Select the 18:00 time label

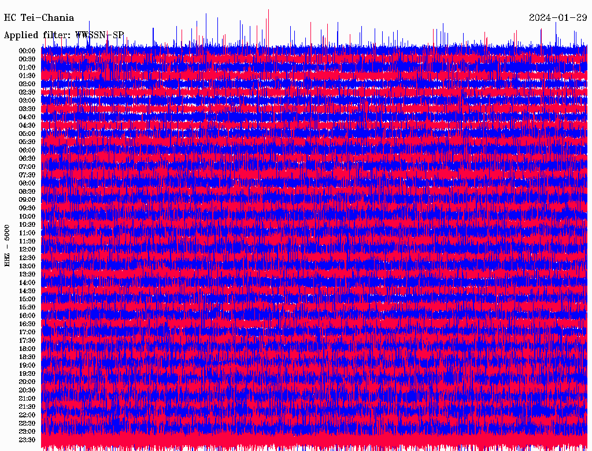coord(27,349)
